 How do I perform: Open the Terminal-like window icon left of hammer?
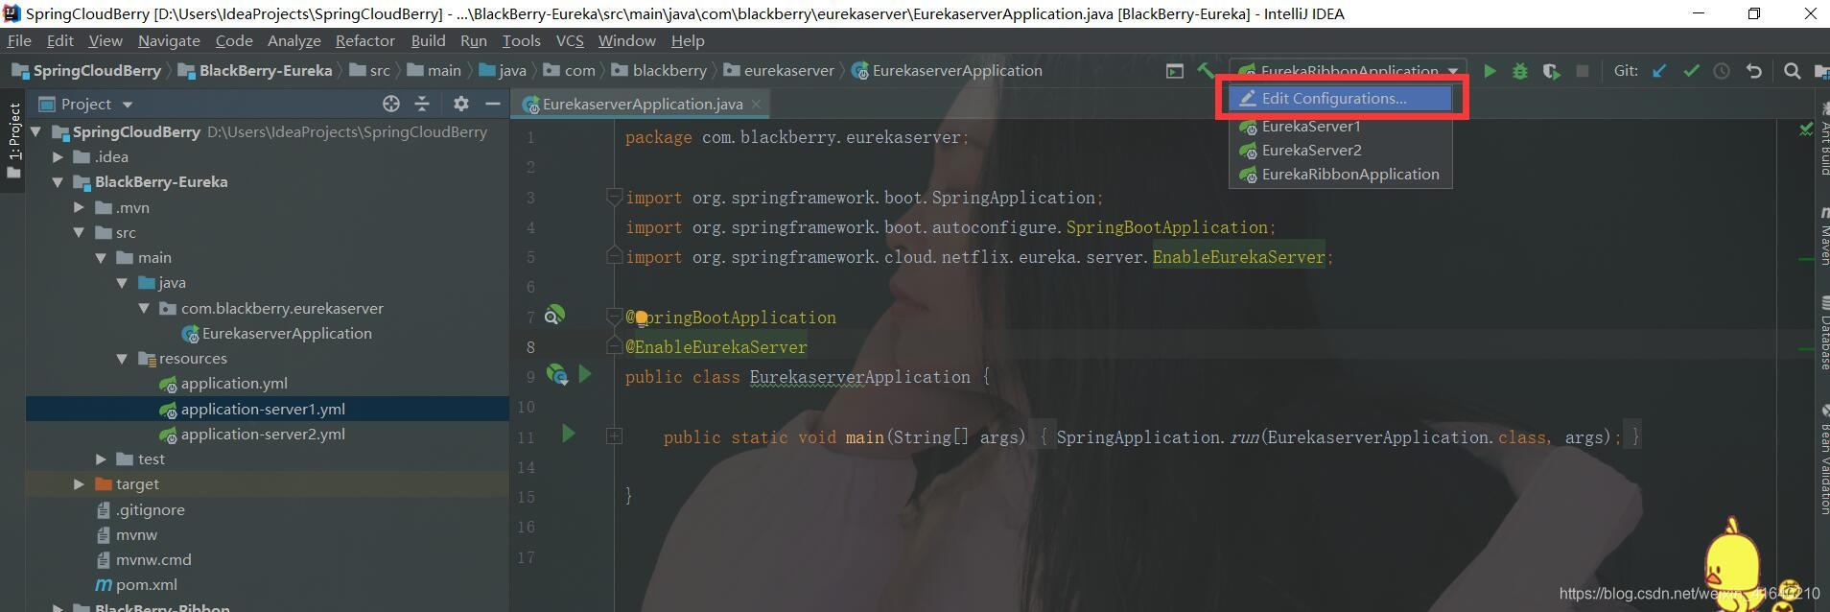point(1174,71)
